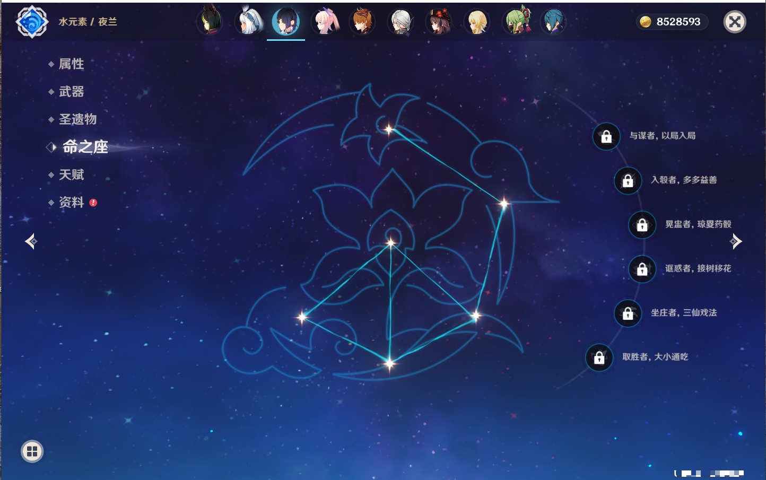Viewport: 766px width, 480px height.
Task: Go to next character with right arrow
Action: coord(736,241)
